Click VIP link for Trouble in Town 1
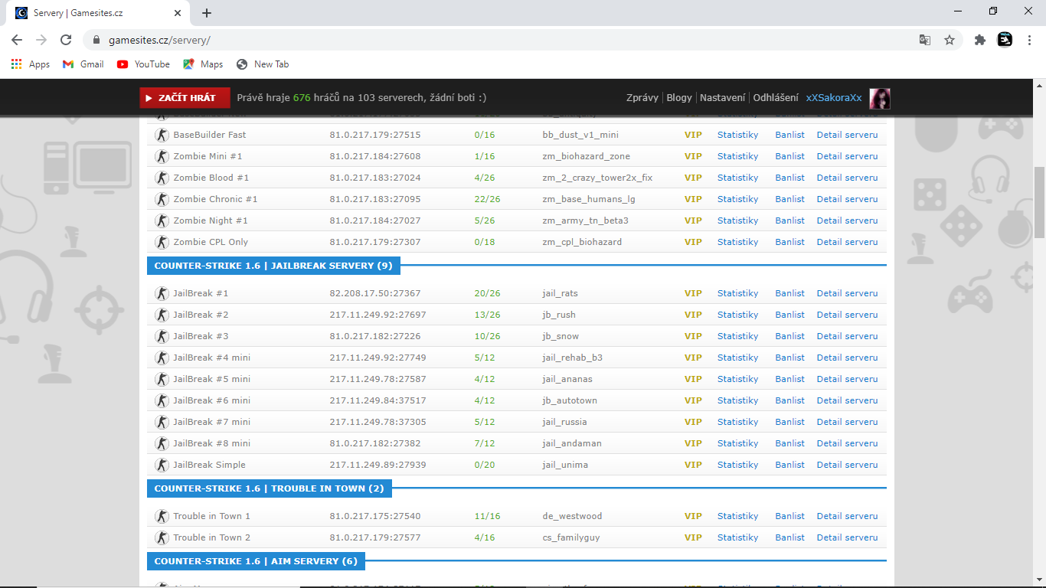Viewport: 1046px width, 588px height. click(693, 516)
